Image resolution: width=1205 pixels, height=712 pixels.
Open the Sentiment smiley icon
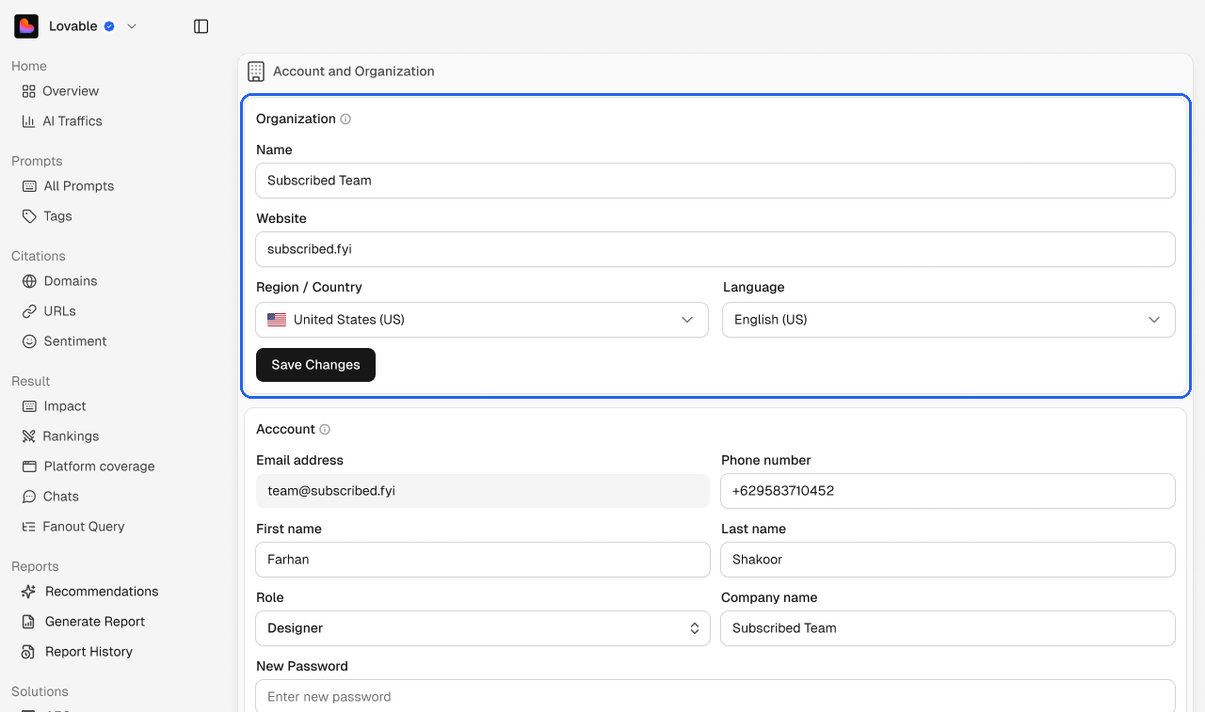tap(29, 341)
